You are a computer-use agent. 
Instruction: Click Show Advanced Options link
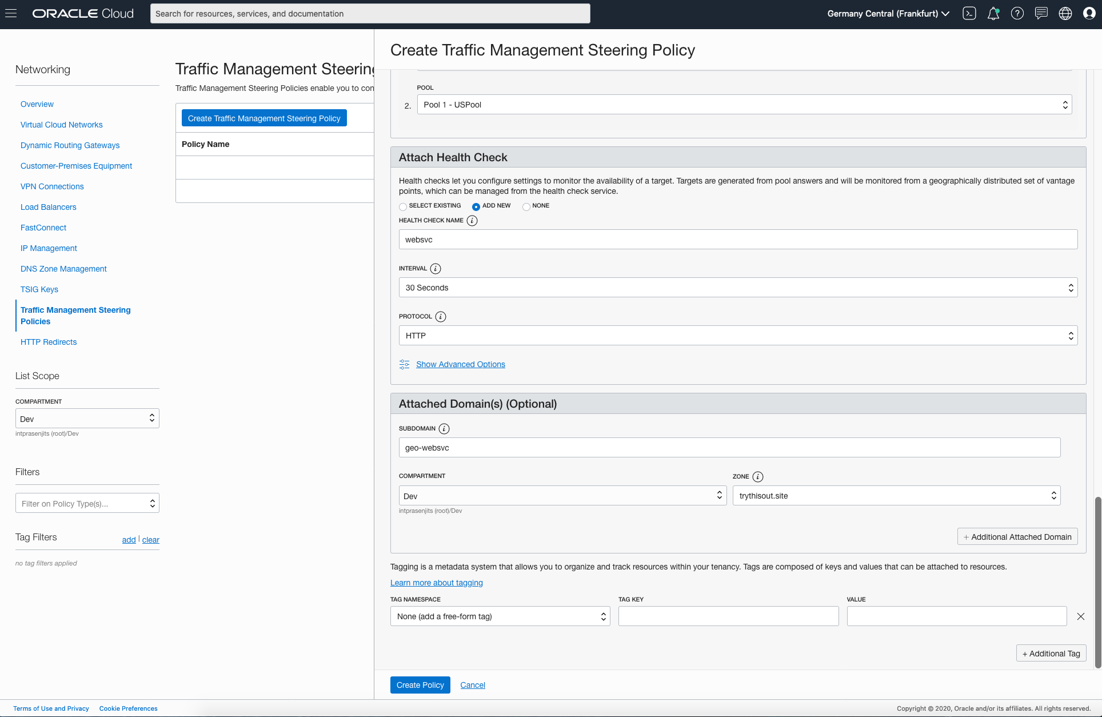click(460, 364)
